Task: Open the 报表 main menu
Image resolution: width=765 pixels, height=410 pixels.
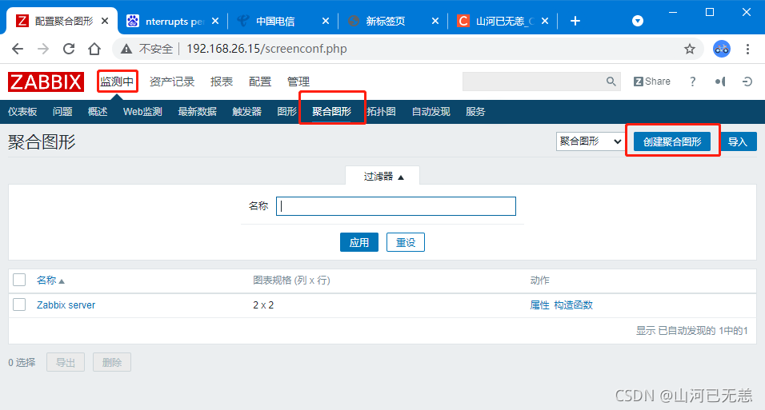Action: 222,82
